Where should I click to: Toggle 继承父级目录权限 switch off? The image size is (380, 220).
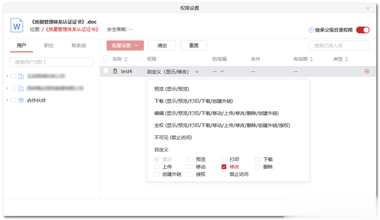coord(363,30)
